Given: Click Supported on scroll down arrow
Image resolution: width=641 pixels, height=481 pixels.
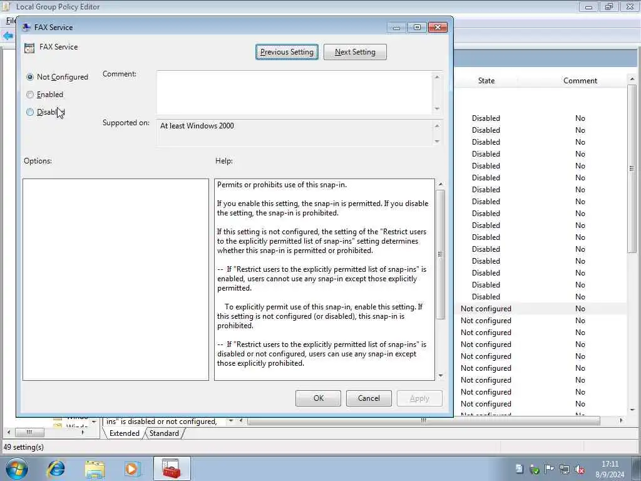Looking at the screenshot, I should click(437, 141).
